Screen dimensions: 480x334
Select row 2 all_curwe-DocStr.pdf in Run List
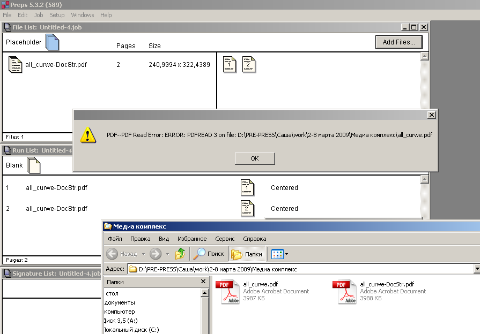57,209
